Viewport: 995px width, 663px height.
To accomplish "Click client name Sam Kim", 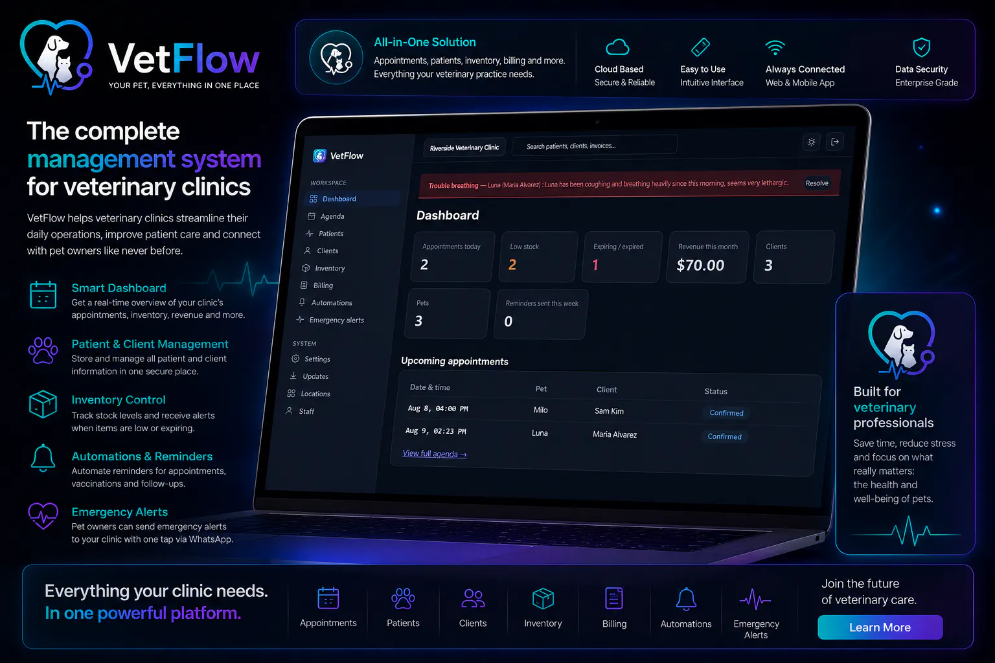I will click(609, 411).
